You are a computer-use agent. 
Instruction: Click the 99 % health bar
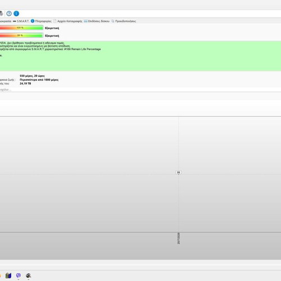pos(21,35)
